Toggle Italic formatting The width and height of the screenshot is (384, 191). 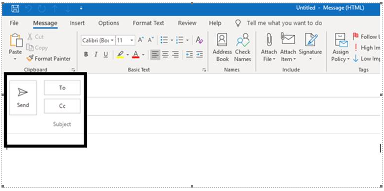96,54
